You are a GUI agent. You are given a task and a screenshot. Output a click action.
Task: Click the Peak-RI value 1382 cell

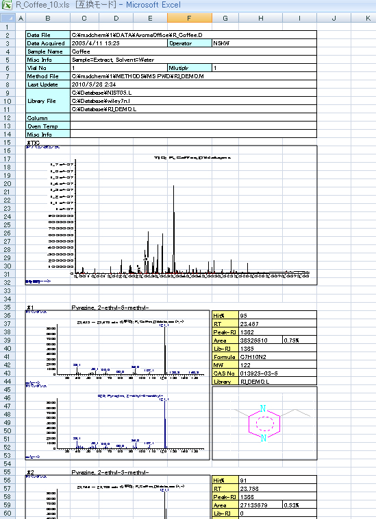click(277, 332)
